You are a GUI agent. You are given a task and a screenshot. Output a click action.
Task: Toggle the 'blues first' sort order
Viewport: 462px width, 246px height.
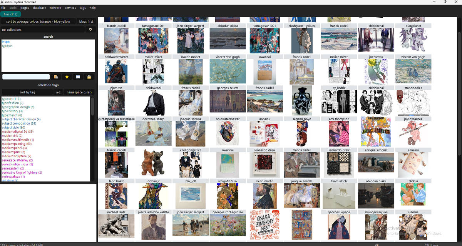click(x=86, y=22)
